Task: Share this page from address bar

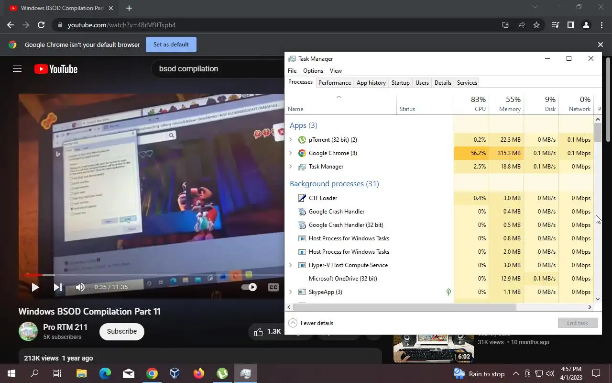Action: (521, 25)
